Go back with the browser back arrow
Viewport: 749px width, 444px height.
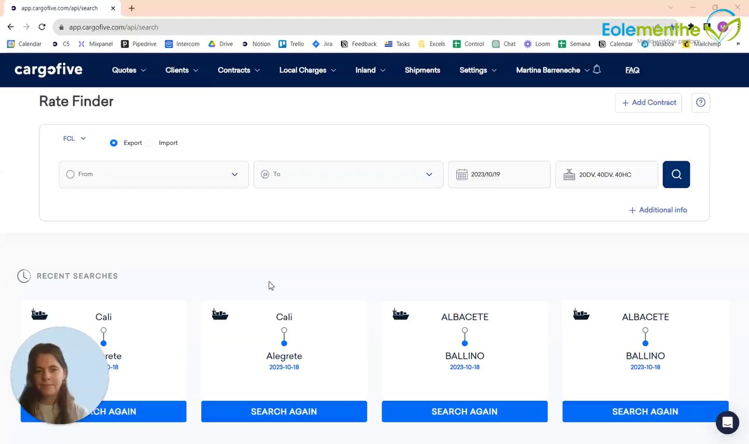pos(11,27)
